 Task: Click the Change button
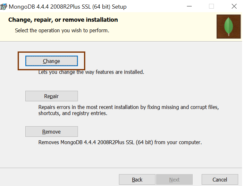[51, 61]
